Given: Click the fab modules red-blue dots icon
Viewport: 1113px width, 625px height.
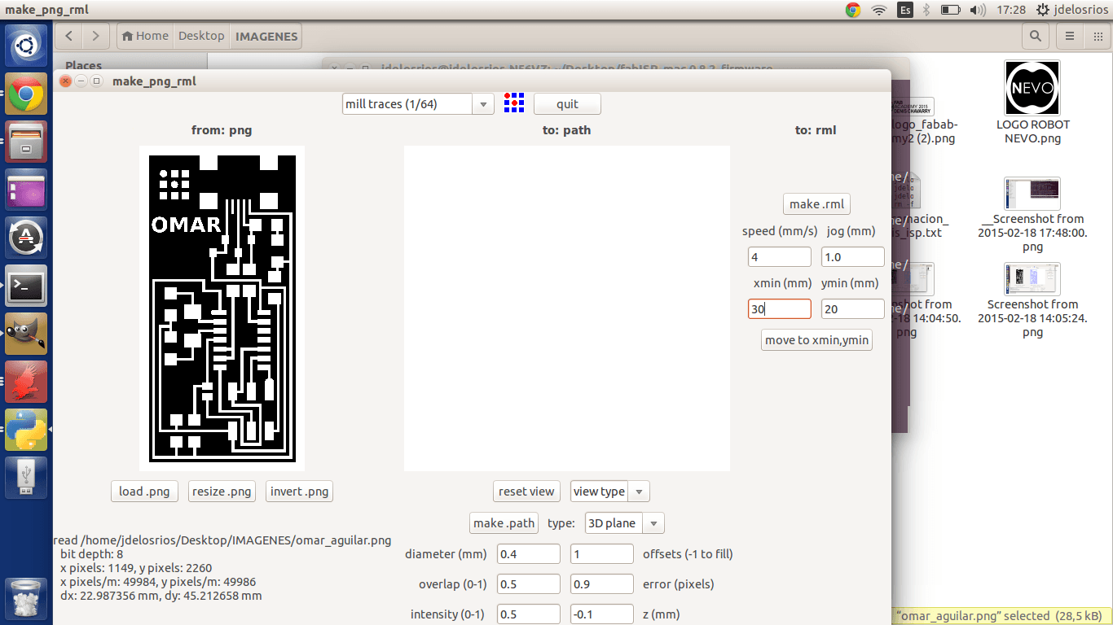Looking at the screenshot, I should click(x=513, y=103).
